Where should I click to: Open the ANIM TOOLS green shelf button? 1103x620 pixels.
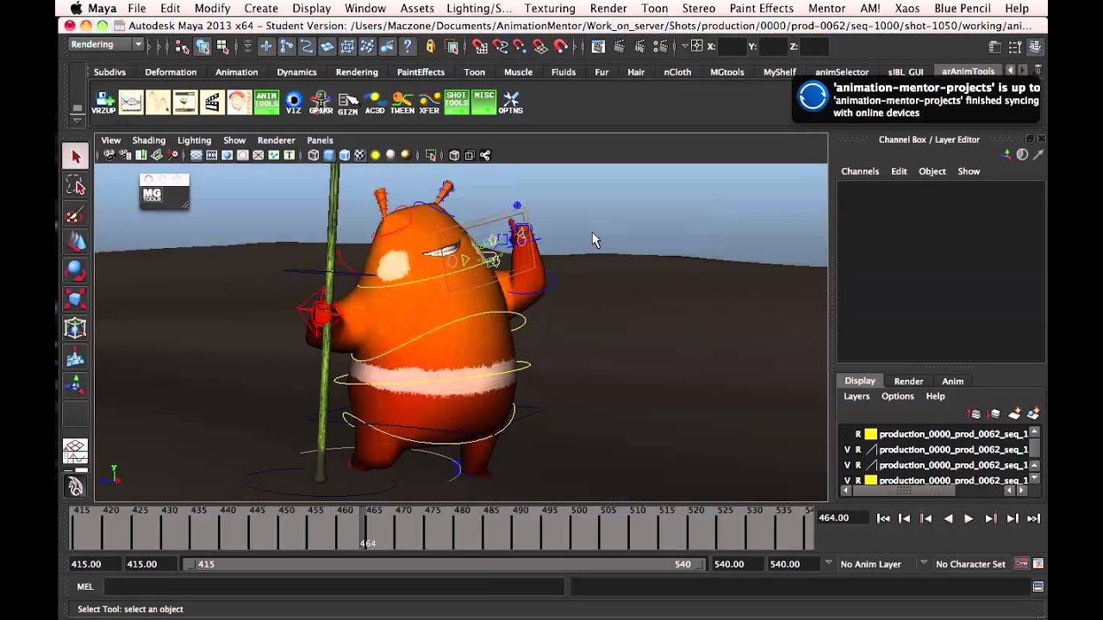pyautogui.click(x=266, y=102)
